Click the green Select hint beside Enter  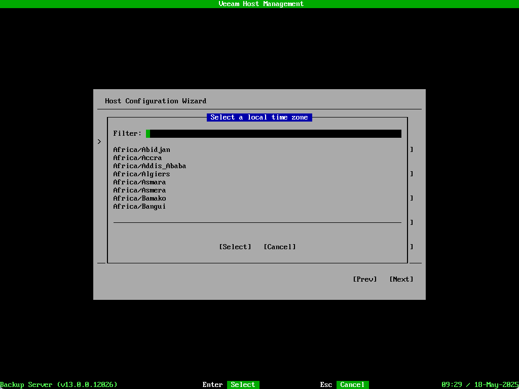[243, 385]
